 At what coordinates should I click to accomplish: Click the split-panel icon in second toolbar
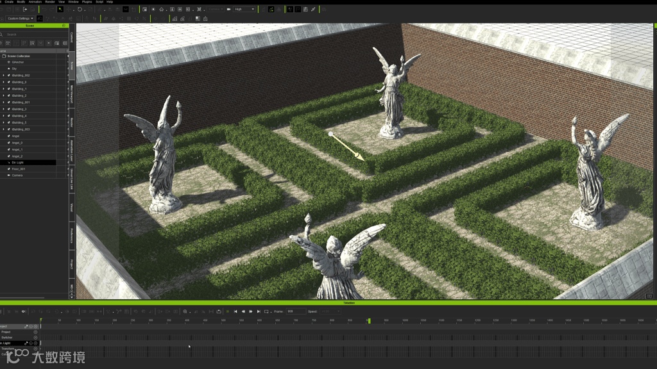(198, 19)
